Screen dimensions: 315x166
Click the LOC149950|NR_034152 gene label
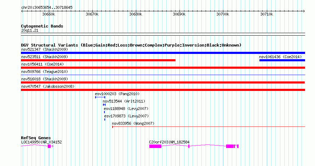pyautogui.click(x=41, y=142)
